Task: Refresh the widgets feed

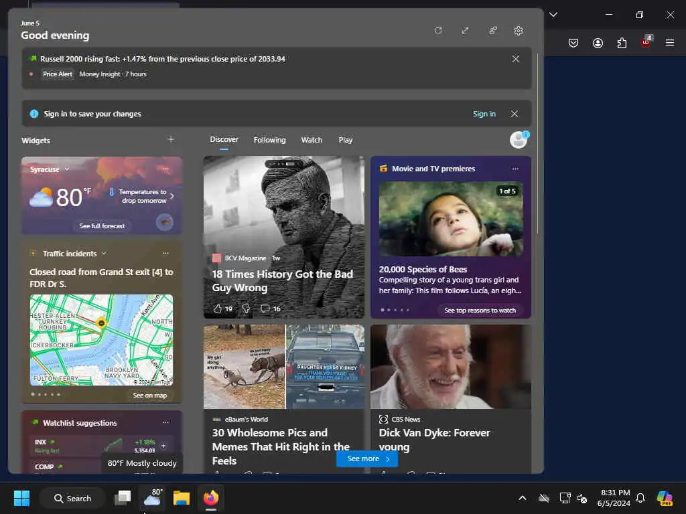Action: click(438, 31)
